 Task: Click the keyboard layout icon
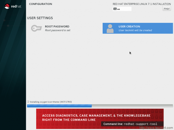pyautogui.click(x=115, y=9)
